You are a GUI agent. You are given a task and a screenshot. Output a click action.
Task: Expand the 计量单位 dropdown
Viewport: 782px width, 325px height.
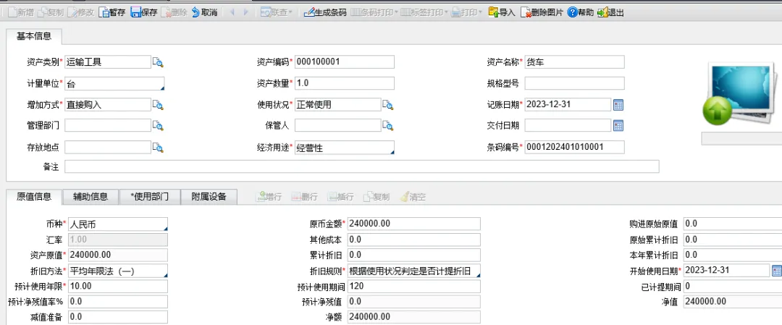coord(161,88)
